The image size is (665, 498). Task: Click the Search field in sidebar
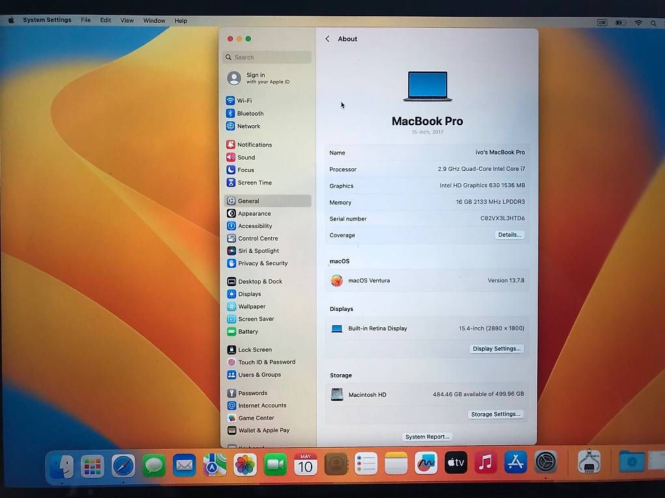[267, 57]
